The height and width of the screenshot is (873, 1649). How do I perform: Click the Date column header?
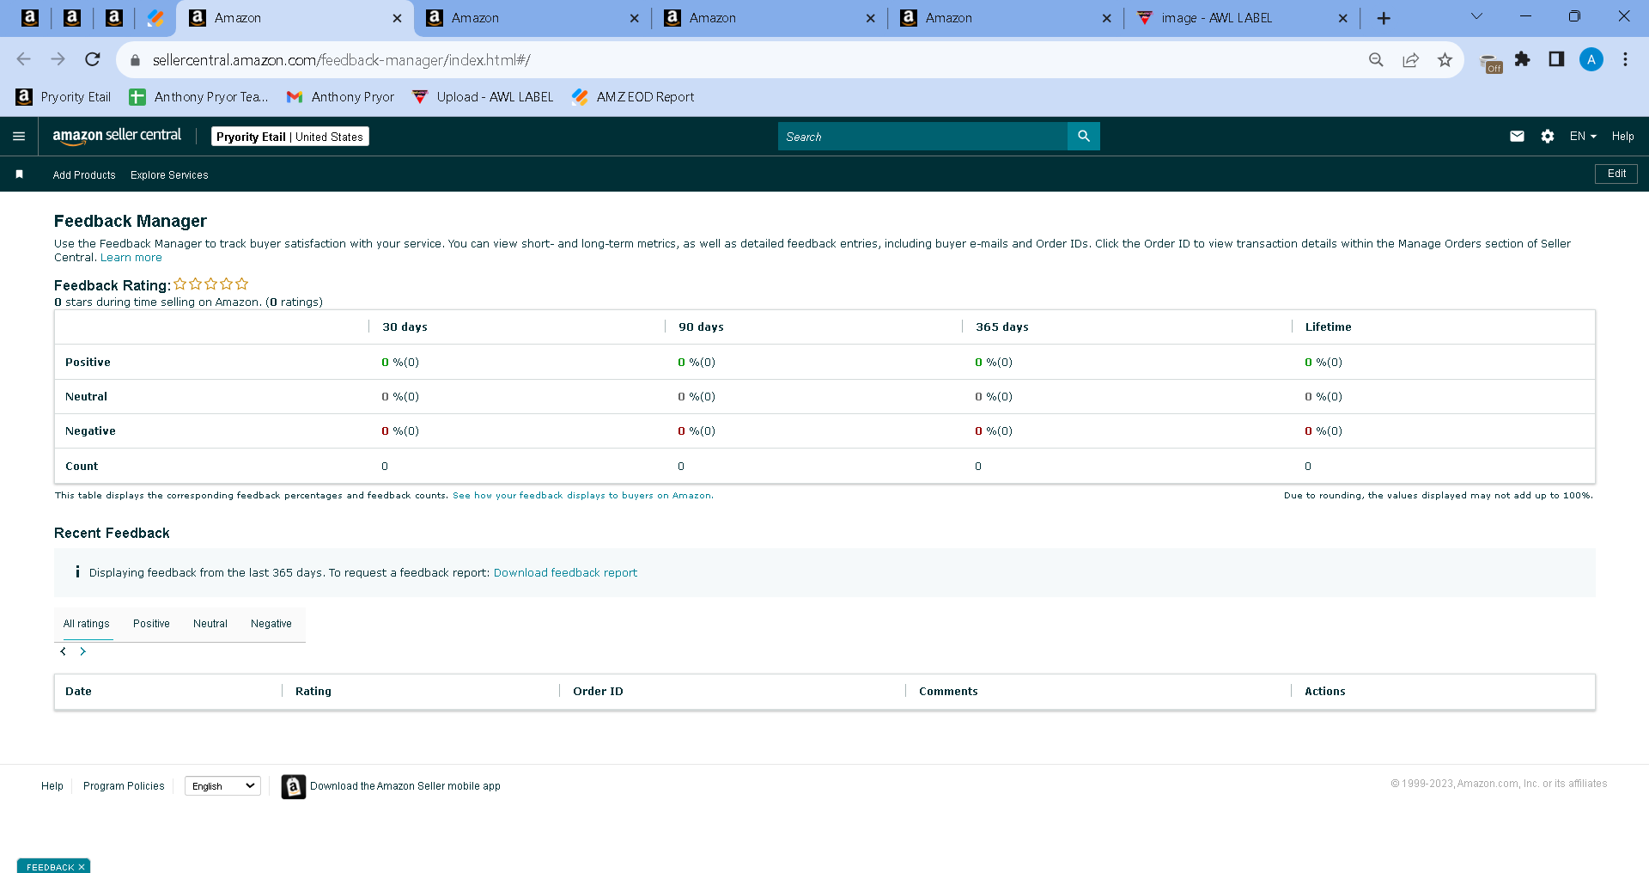tap(78, 692)
